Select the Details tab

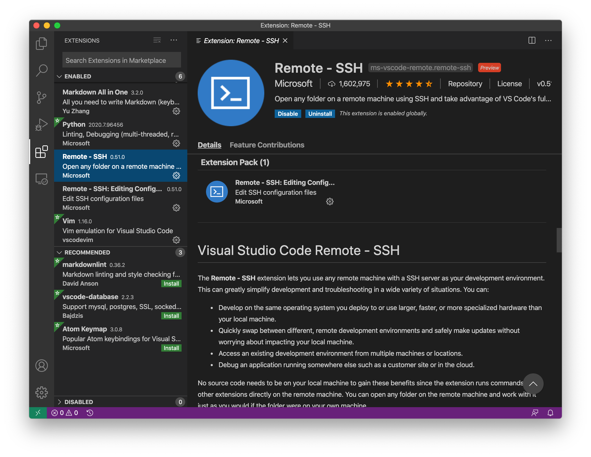point(209,145)
